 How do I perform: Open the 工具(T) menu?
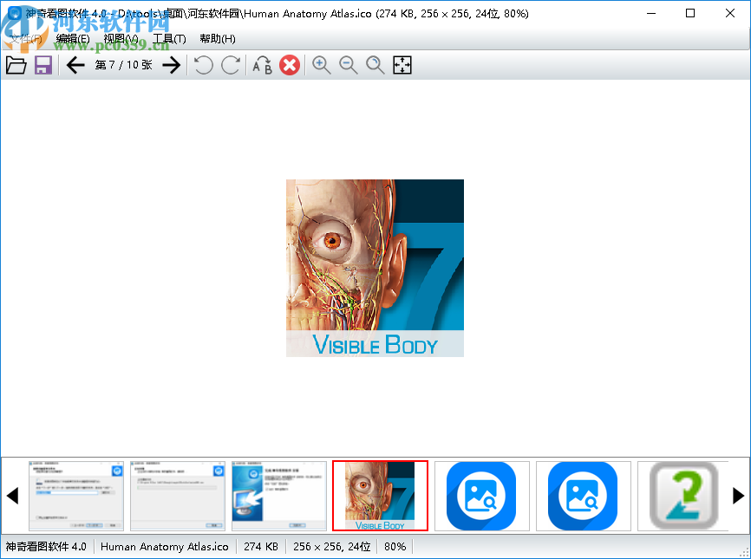pyautogui.click(x=169, y=39)
